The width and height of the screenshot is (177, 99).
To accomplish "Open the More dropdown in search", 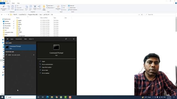I will 31,39.
